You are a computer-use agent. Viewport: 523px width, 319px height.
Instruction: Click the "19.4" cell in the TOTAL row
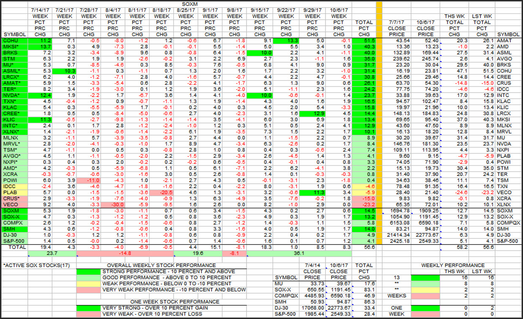40,247
